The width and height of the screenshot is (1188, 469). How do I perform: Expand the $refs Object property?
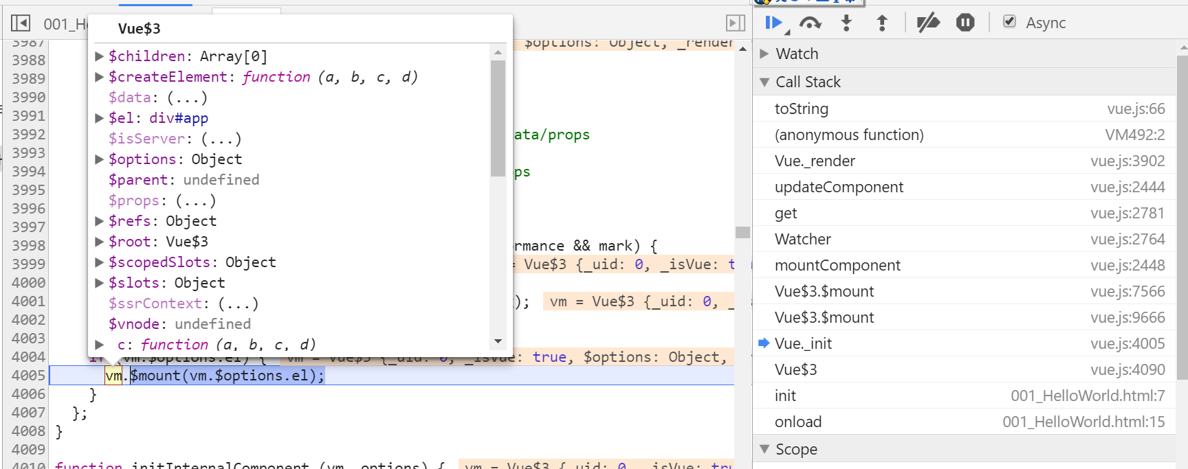coord(99,220)
